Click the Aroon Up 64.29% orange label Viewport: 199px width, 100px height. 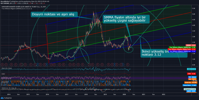pyautogui.click(x=191, y=83)
